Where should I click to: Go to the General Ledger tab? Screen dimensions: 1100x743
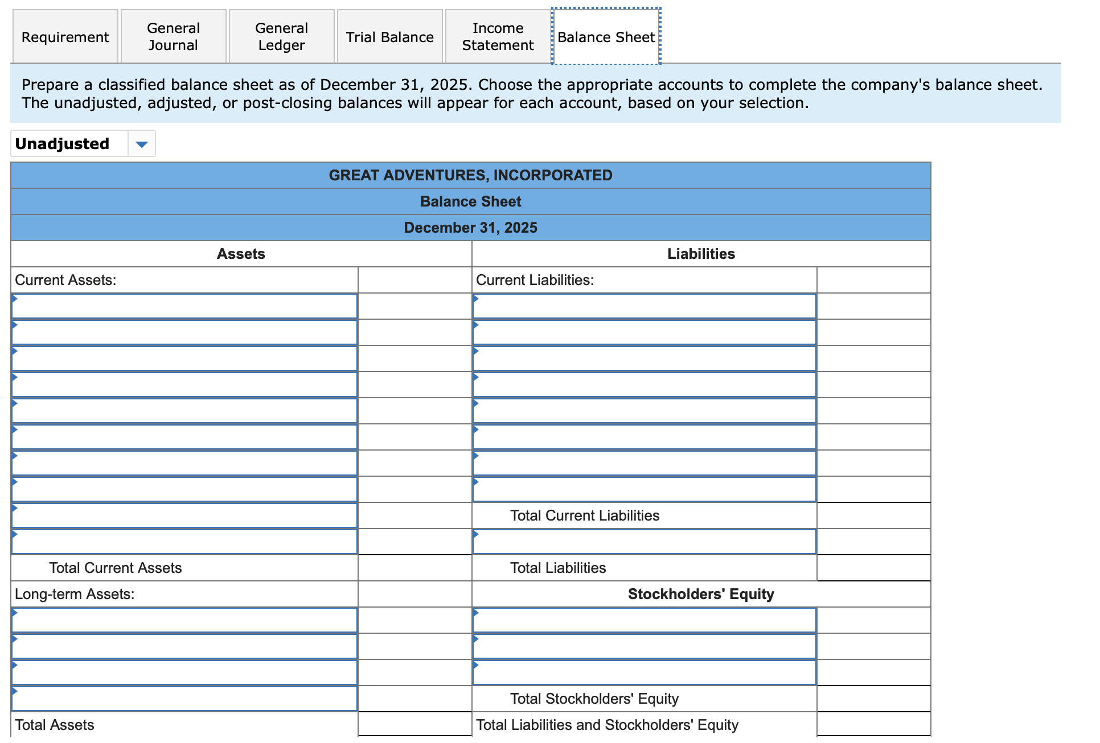point(281,37)
